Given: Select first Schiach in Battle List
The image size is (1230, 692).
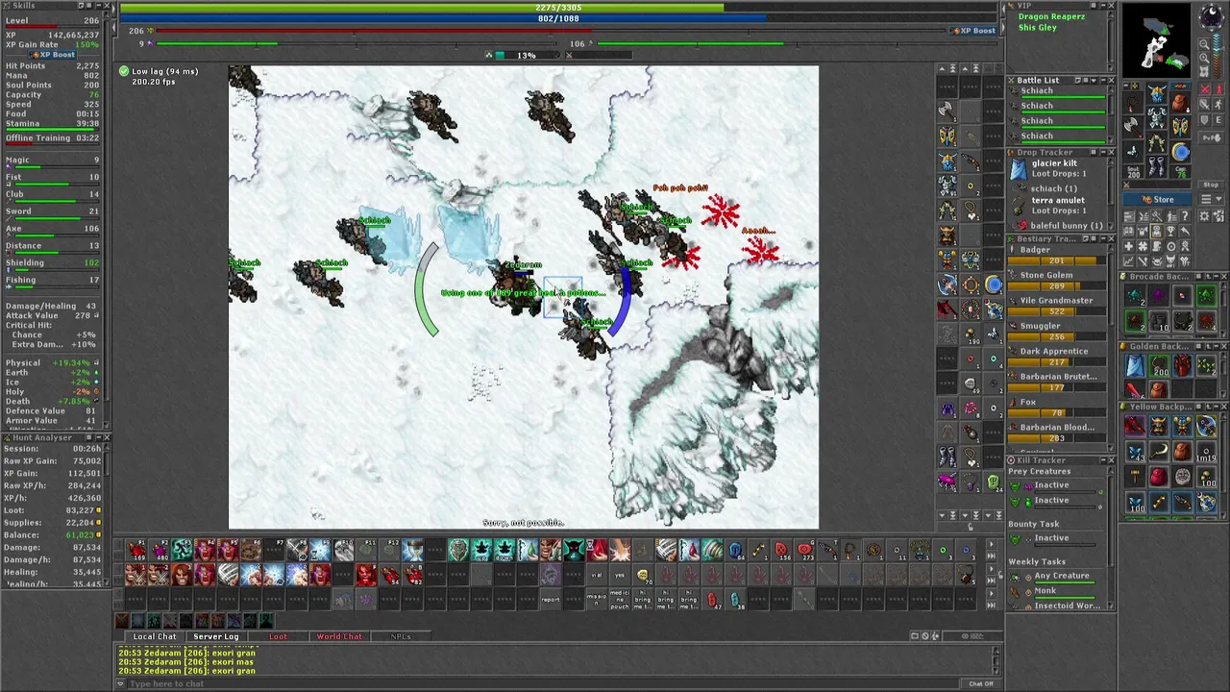Looking at the screenshot, I should (x=1057, y=92).
